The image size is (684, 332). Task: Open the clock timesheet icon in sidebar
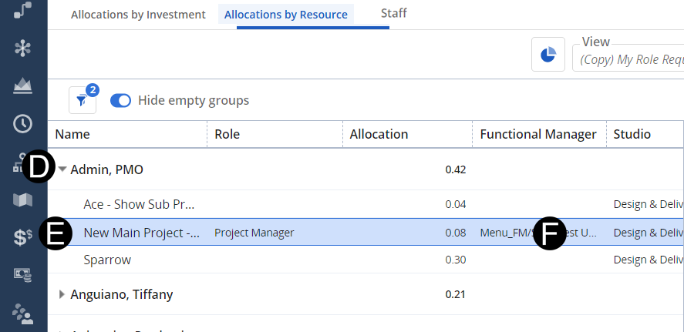(x=23, y=123)
